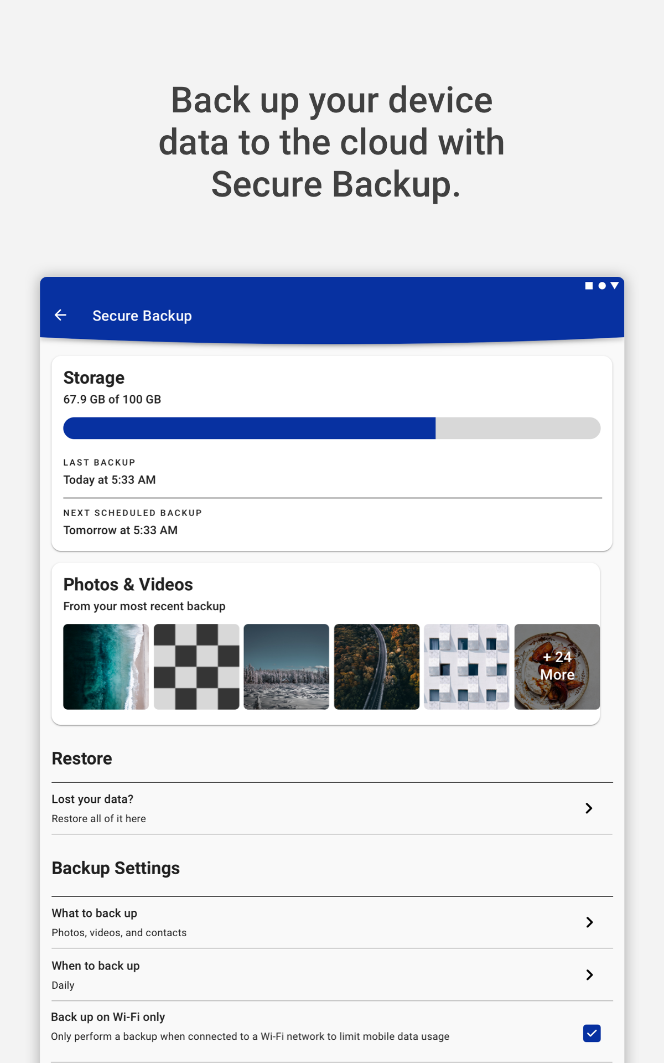Click Tomorrow at 5:33 AM scheduled backup
The image size is (664, 1063).
click(121, 530)
